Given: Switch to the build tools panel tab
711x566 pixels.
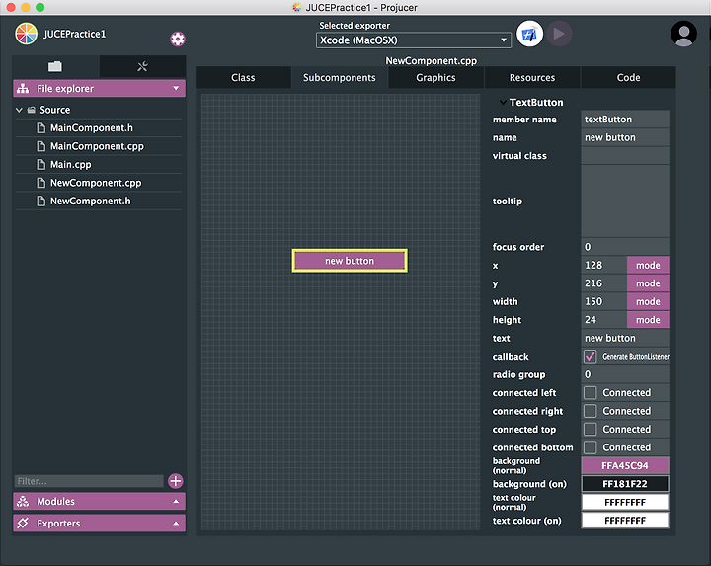Looking at the screenshot, I should 143,66.
